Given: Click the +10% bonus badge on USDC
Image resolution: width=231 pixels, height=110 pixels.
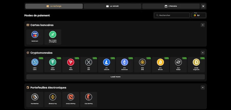Looking at the screenshot, I should [41, 58].
